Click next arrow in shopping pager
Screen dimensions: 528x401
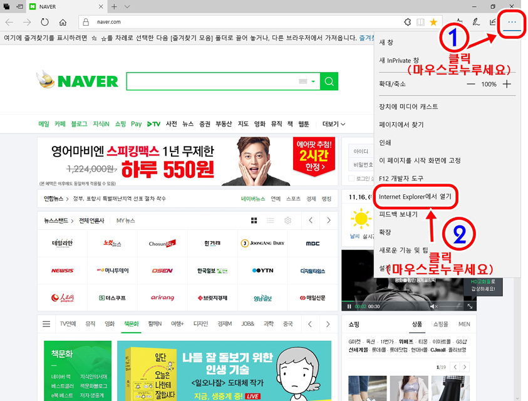tap(465, 367)
